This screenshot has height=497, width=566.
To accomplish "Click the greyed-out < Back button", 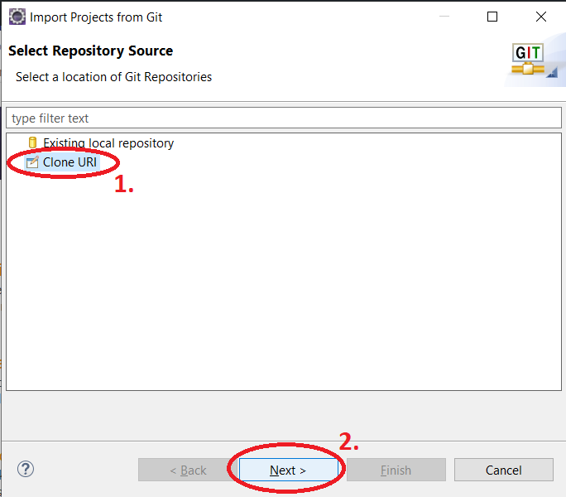I will coord(188,470).
